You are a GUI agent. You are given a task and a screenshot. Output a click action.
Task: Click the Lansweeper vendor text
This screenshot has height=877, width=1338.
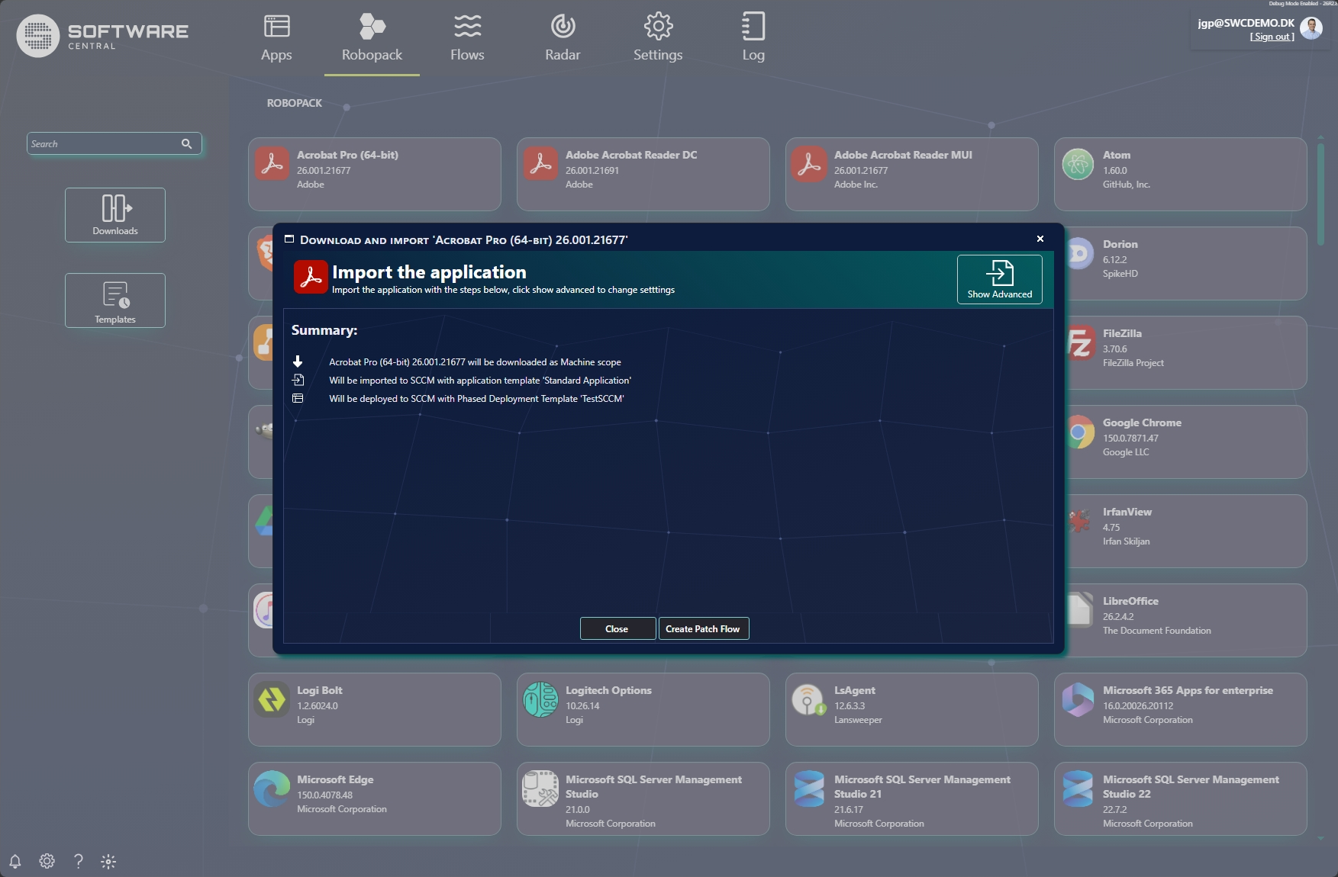tap(858, 719)
